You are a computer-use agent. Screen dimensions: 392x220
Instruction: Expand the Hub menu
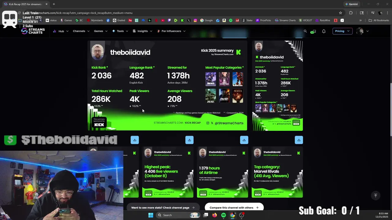tap(61, 31)
